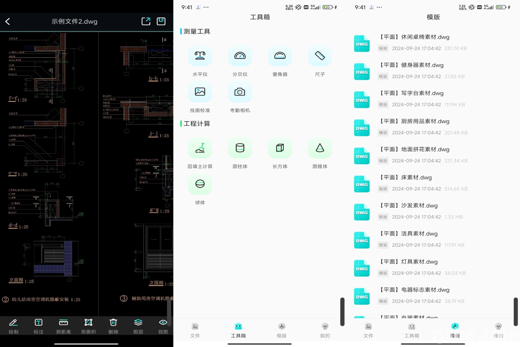Tap DWG icon of 休闲桌椅素材.dwg
520x347 pixels.
tap(362, 44)
